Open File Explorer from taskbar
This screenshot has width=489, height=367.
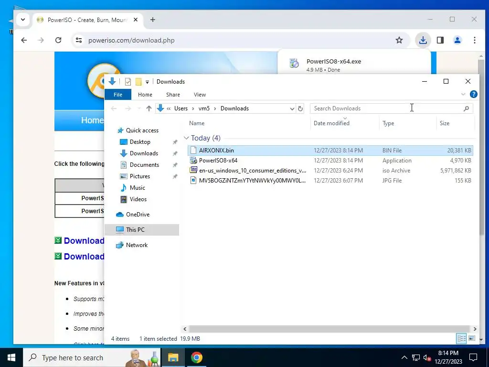[173, 357]
